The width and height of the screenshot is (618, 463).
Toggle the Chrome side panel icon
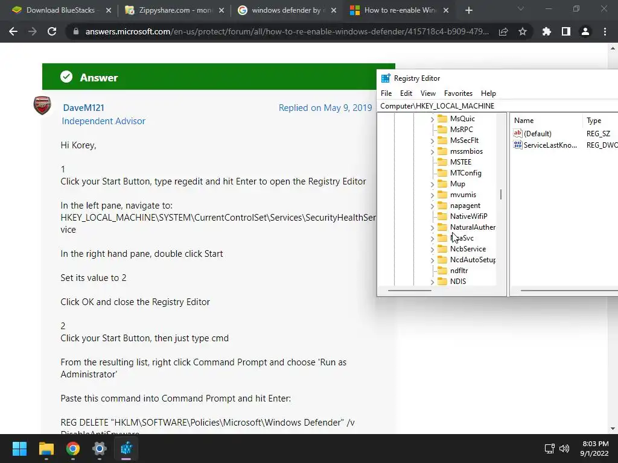pyautogui.click(x=566, y=31)
